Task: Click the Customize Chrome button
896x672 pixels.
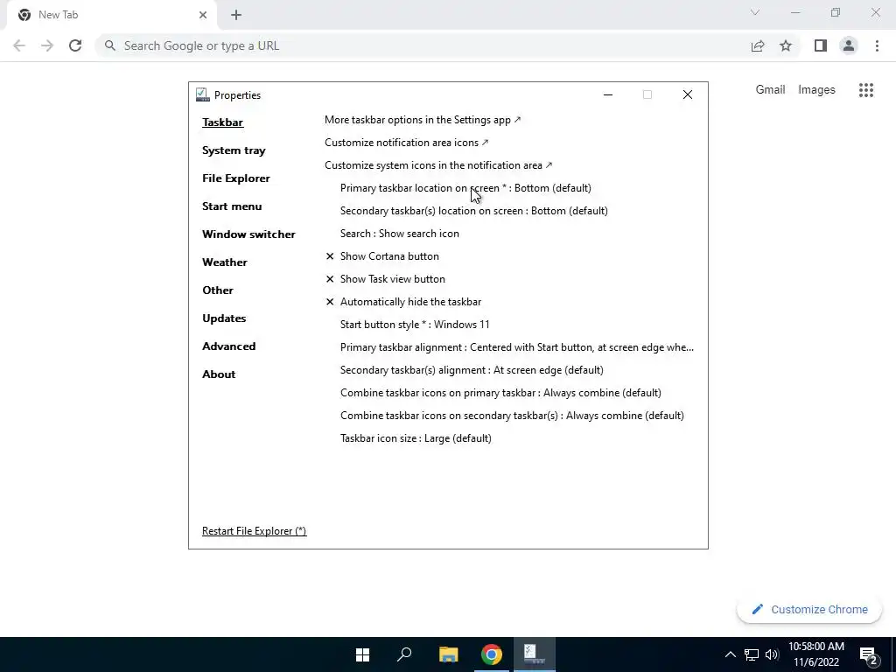Action: click(809, 610)
